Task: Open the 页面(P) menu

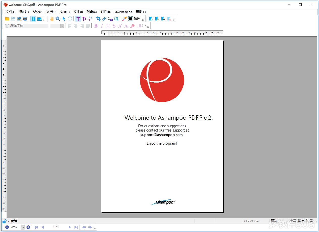Action: tap(65, 12)
